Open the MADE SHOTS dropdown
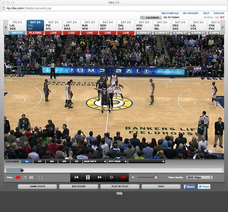 pyautogui.click(x=95, y=161)
